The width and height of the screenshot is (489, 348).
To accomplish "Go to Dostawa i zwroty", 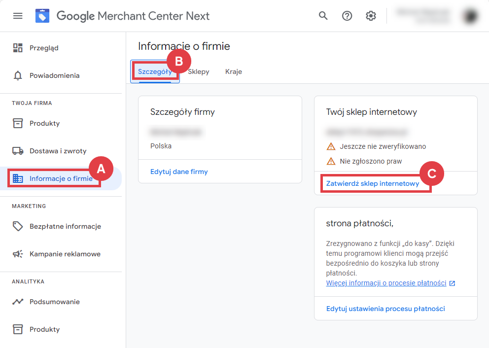I will coord(58,151).
